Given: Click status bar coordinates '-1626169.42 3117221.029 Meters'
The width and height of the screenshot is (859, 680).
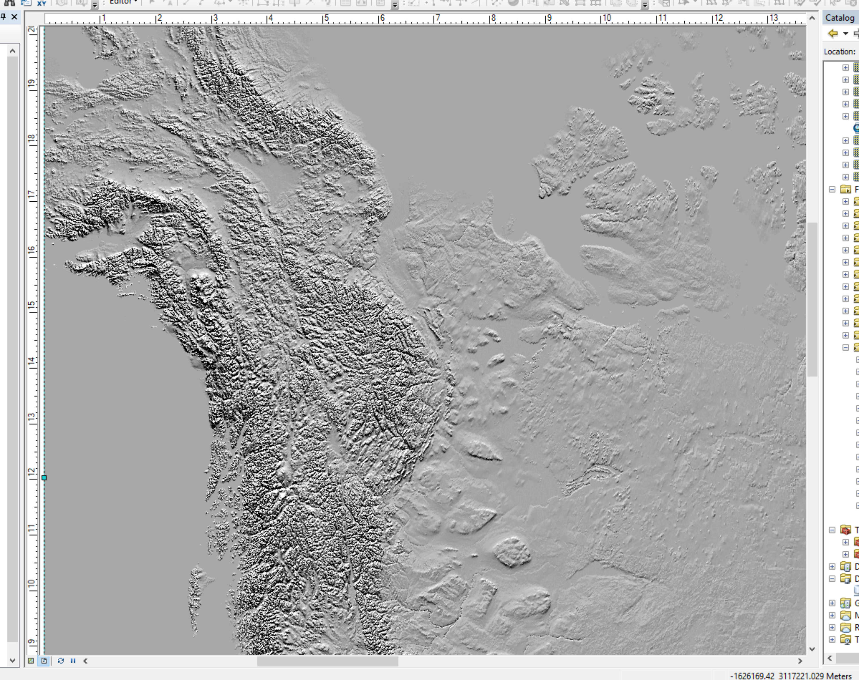Looking at the screenshot, I should (x=790, y=676).
